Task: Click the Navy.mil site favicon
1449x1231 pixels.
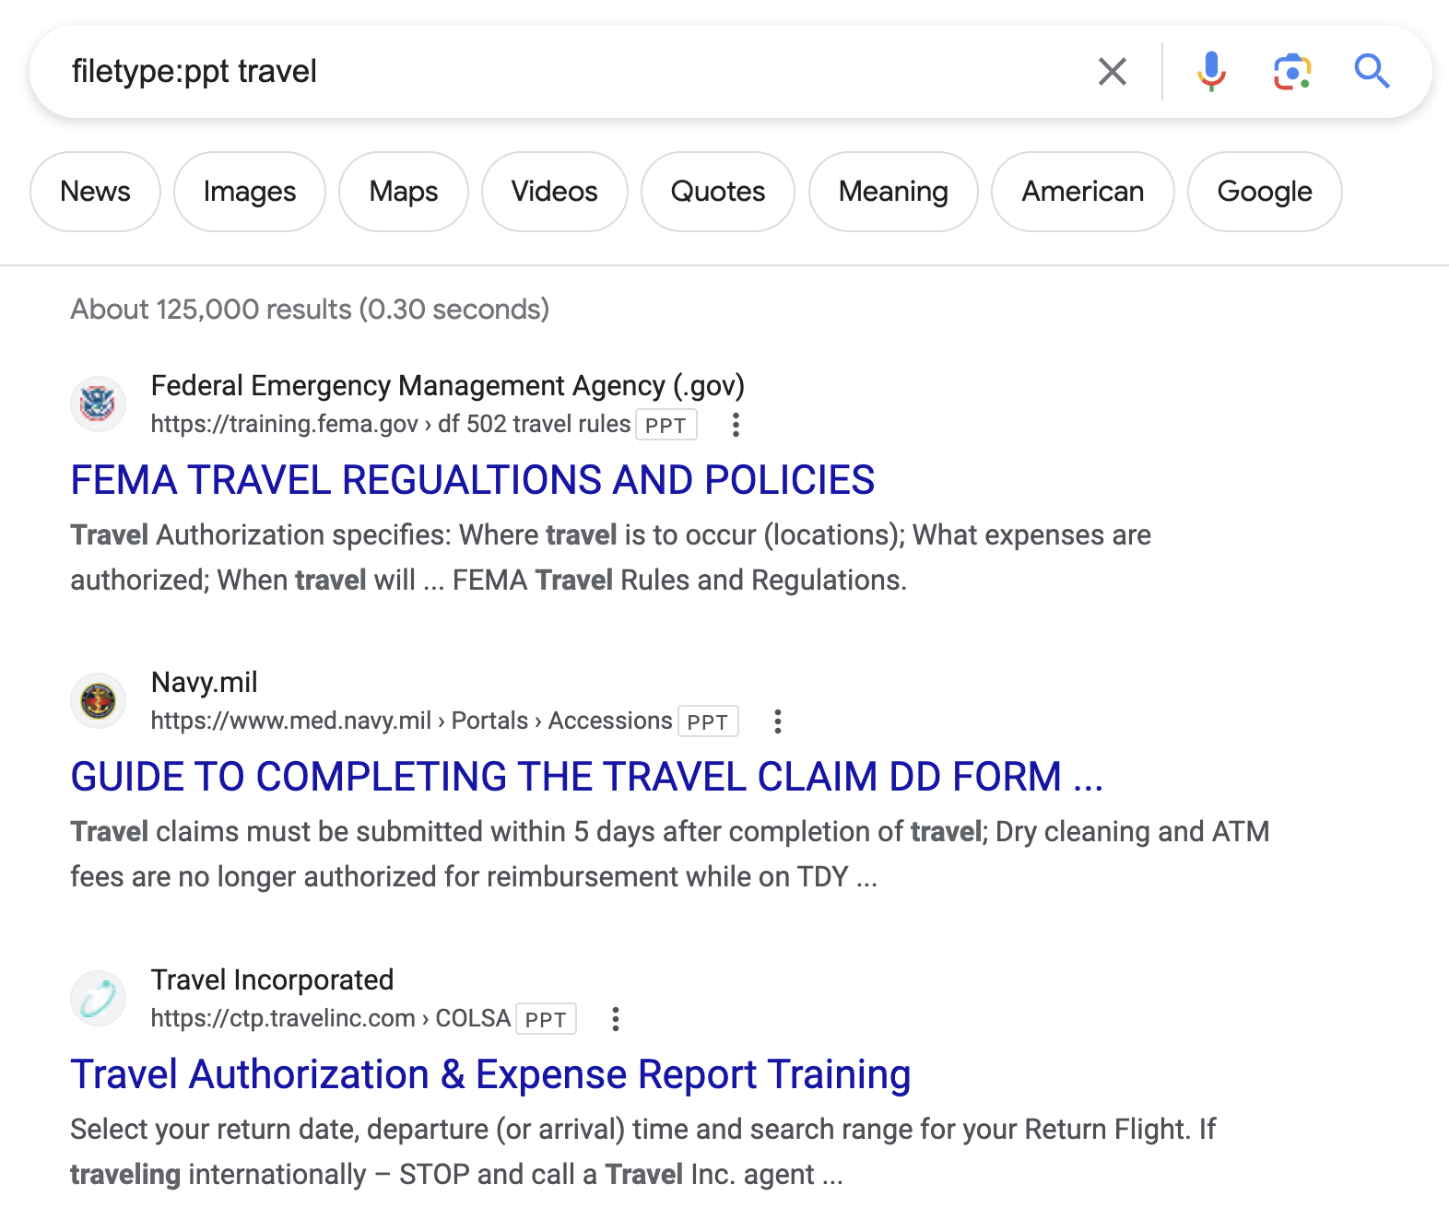Action: [98, 700]
